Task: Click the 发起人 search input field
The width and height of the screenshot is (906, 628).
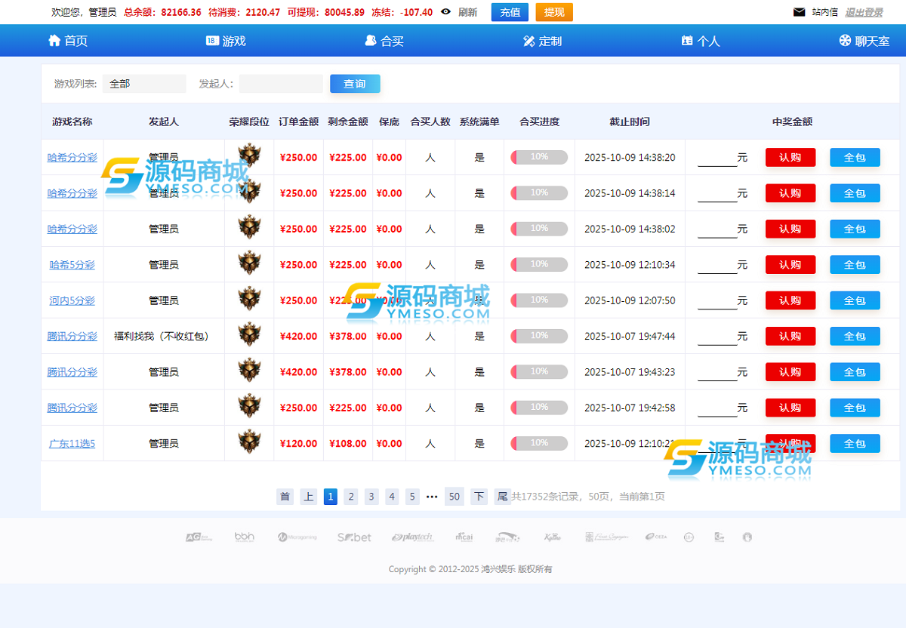Action: click(281, 84)
